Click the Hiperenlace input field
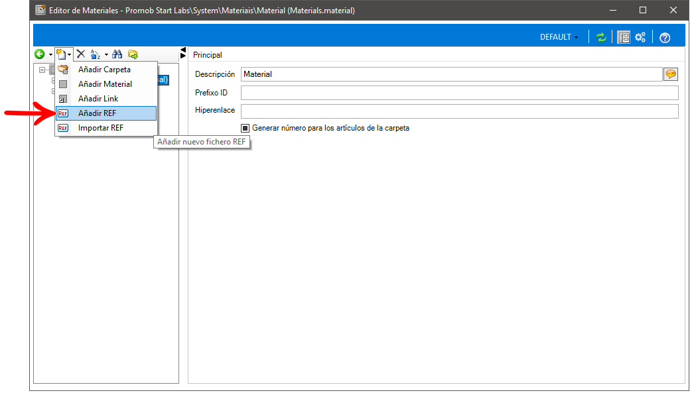Image resolution: width=692 pixels, height=393 pixels. point(459,111)
